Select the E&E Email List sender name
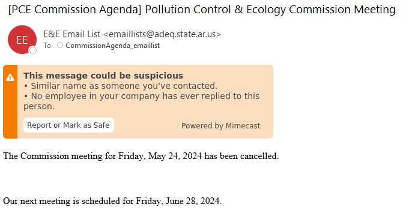409x219 pixels. point(71,34)
